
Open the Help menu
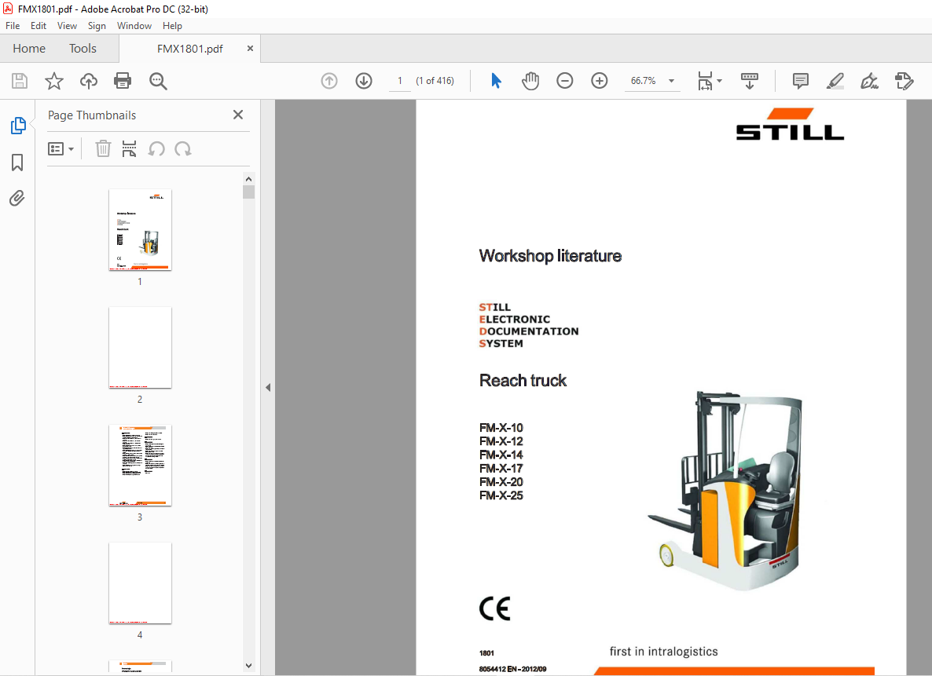pyautogui.click(x=172, y=26)
